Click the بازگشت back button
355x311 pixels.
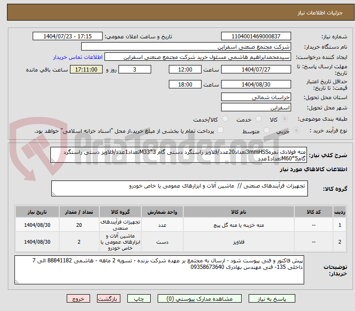[108, 298]
